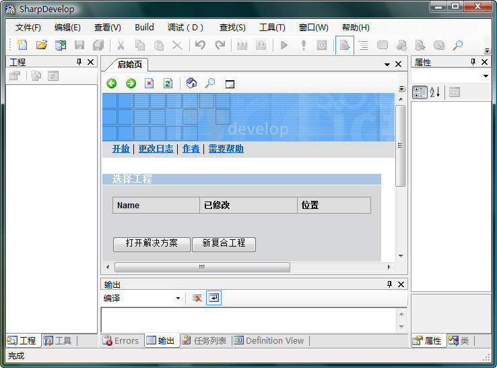The image size is (497, 368).
Task: Switch to 工具 tab in left panel
Action: click(x=57, y=341)
